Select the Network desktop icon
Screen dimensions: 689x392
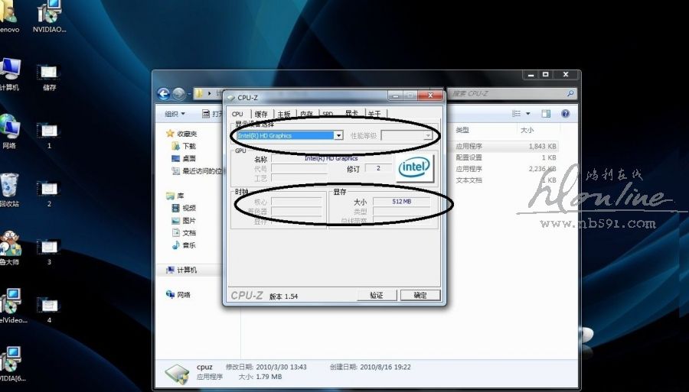click(x=9, y=127)
